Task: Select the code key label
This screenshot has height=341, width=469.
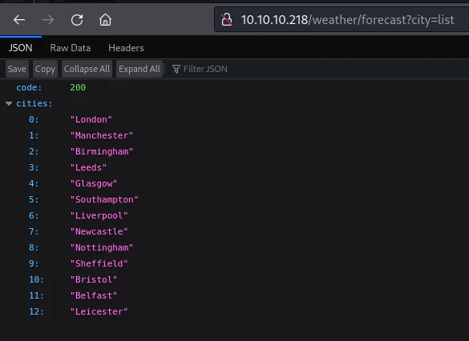Action: [29, 87]
